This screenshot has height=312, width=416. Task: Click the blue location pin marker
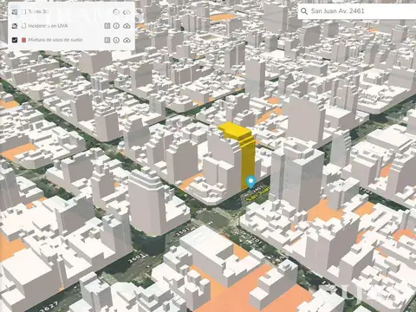click(250, 182)
